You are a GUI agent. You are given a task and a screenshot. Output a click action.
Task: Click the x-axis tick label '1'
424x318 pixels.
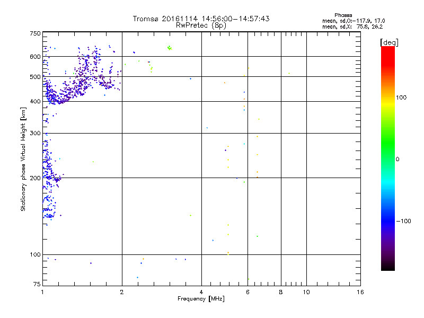coord(42,292)
